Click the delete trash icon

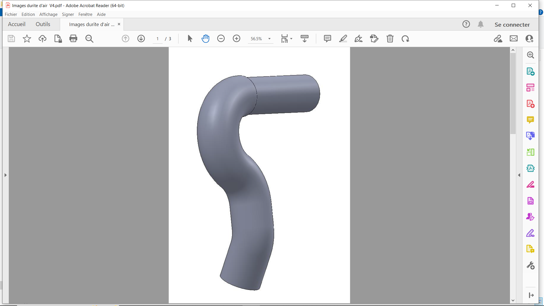390,39
